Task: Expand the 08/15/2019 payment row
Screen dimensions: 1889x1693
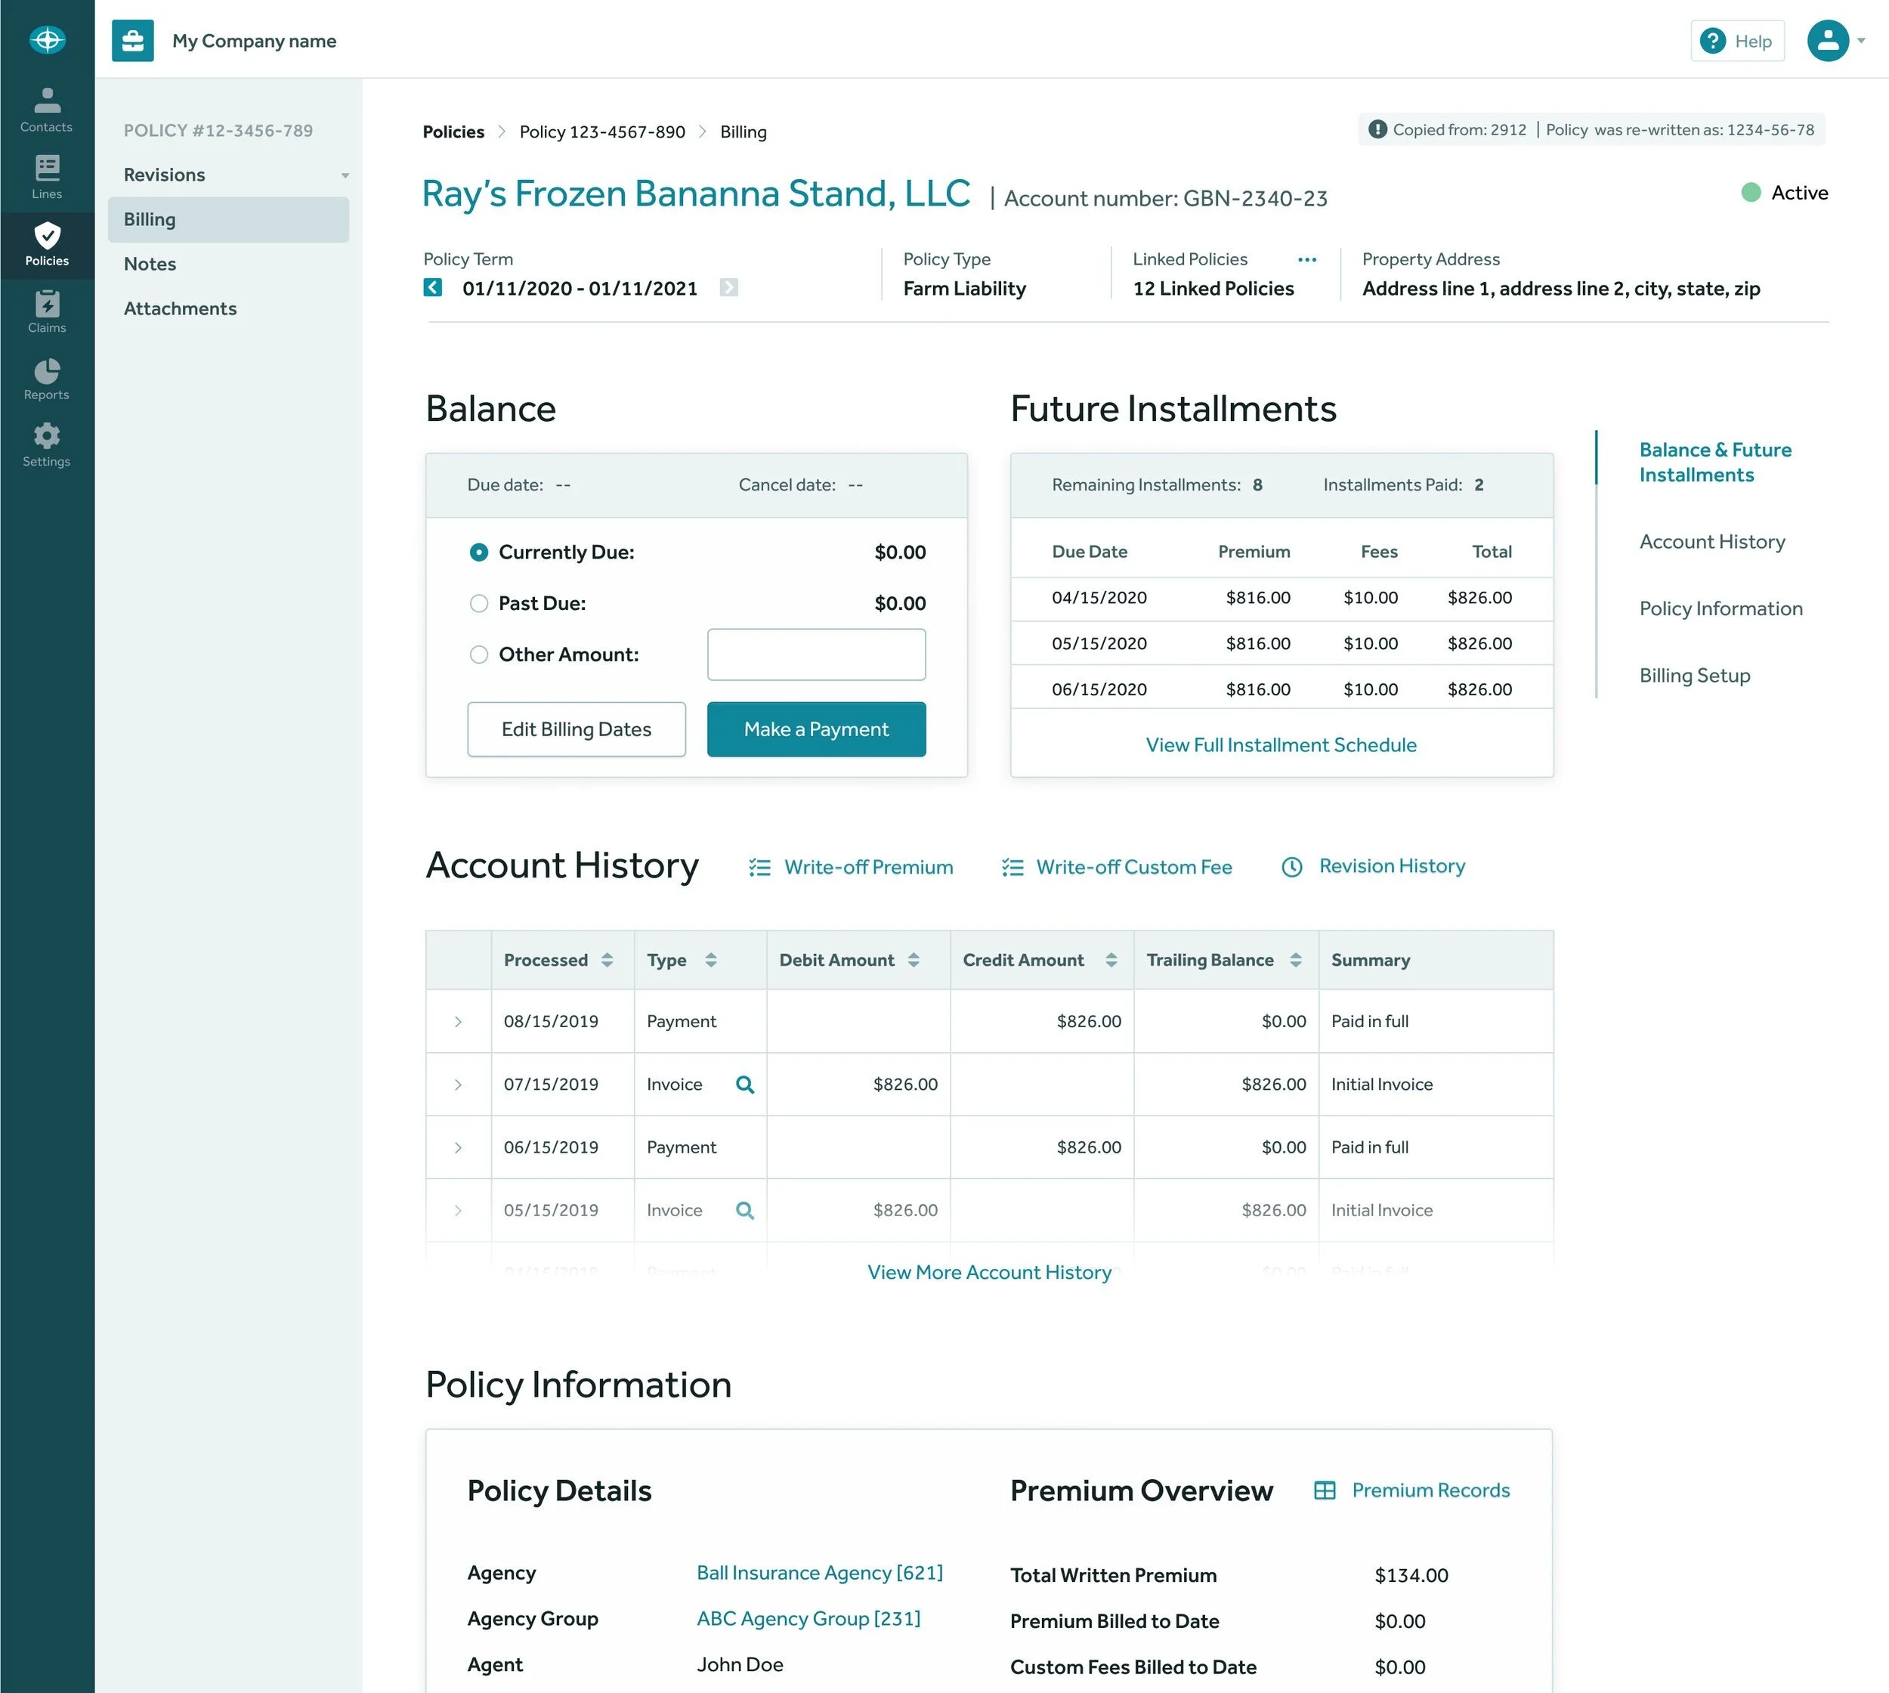Action: pyautogui.click(x=458, y=1021)
